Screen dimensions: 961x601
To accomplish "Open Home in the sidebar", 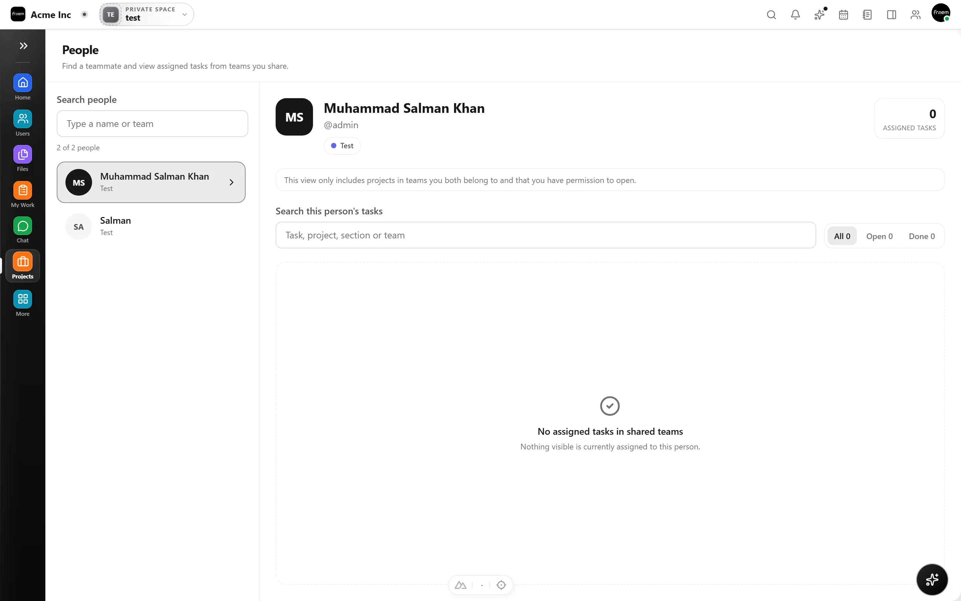I will tap(23, 87).
